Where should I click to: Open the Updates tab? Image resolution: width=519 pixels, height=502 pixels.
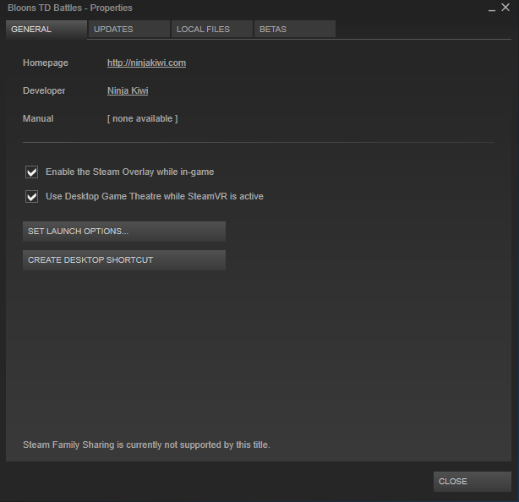[x=129, y=29]
